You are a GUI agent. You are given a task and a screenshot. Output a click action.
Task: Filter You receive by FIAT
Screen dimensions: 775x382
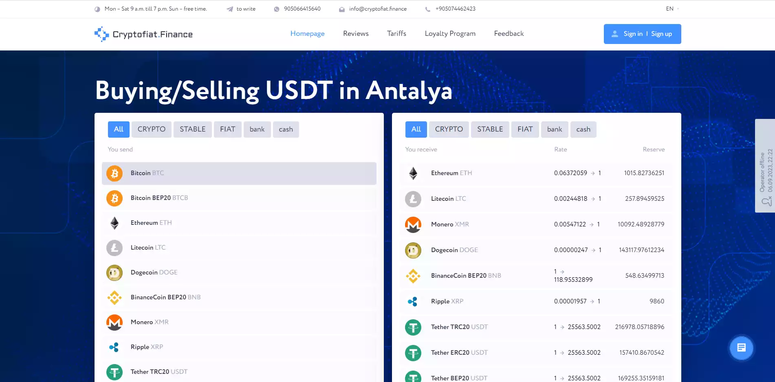click(x=525, y=130)
